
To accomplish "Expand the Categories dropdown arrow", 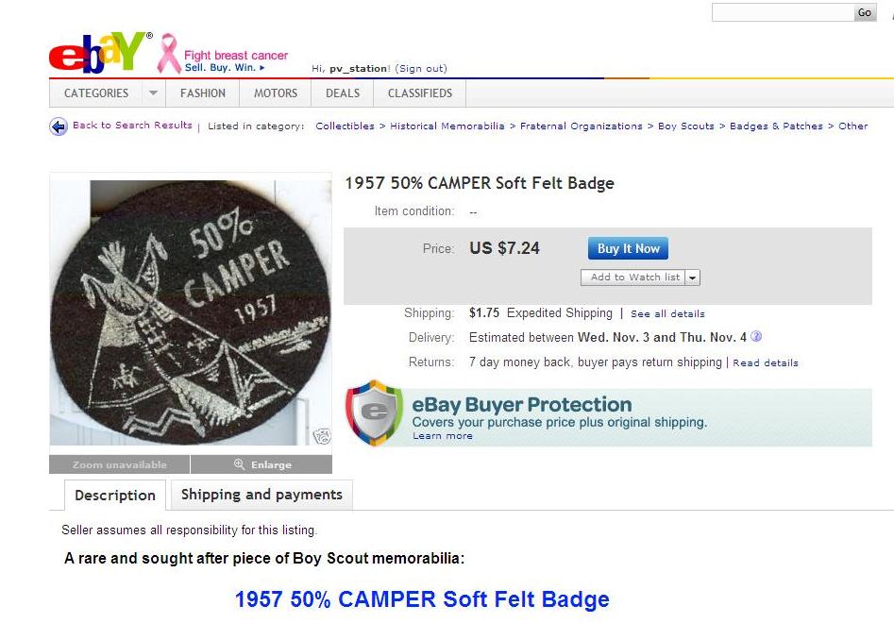I will pyautogui.click(x=153, y=93).
